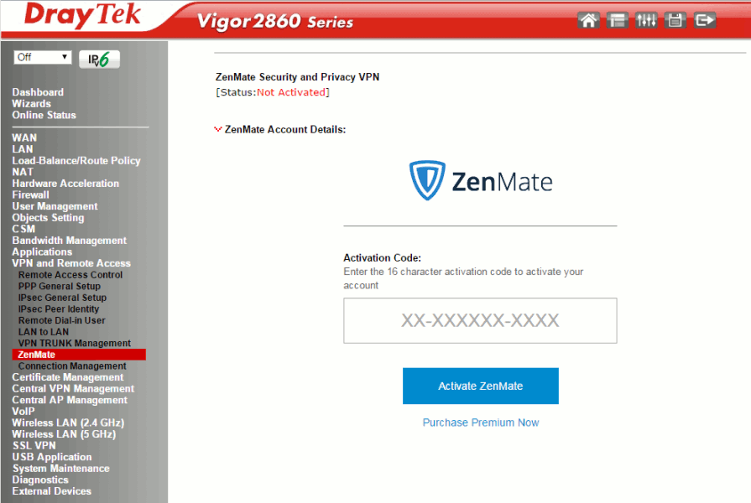Click the save floppy disk icon
The height and width of the screenshot is (503, 751).
675,21
